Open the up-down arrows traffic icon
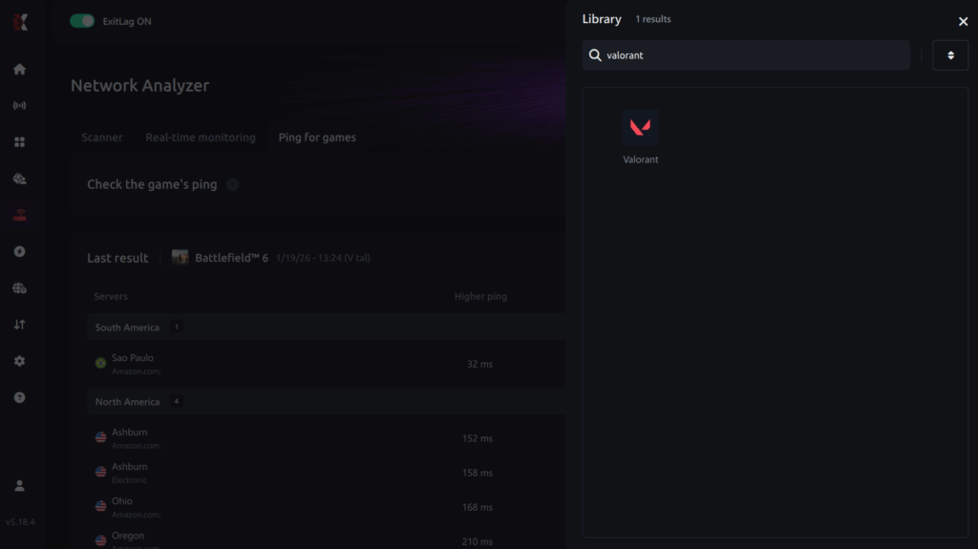Screen dimensions: 978x549 [19, 325]
